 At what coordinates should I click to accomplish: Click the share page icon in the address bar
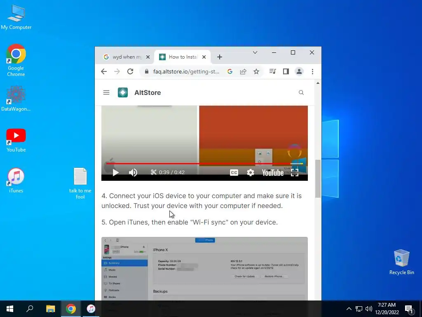pos(243,71)
